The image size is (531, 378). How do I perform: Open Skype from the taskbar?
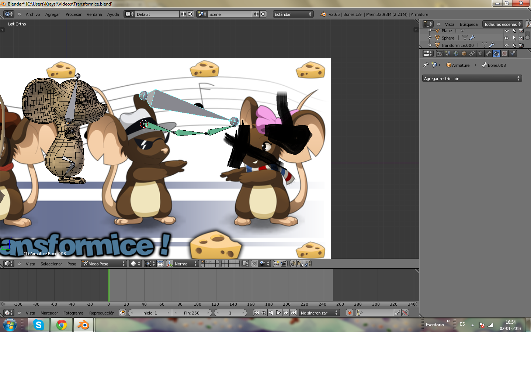(39, 325)
